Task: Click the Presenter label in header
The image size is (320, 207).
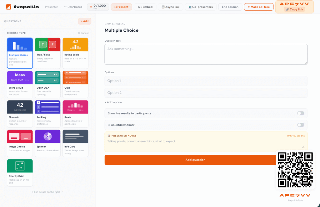Action: [52, 7]
